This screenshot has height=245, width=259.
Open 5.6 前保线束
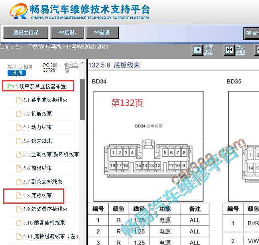[37, 168]
